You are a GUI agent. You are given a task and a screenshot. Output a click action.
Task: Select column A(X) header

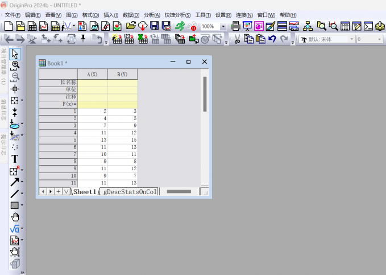tap(92, 74)
